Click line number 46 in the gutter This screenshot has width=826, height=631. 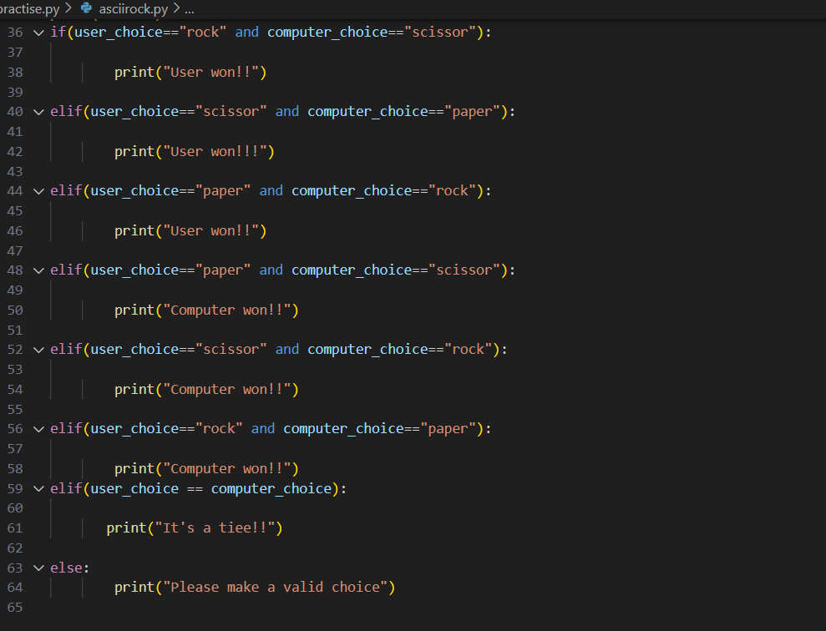(x=15, y=231)
